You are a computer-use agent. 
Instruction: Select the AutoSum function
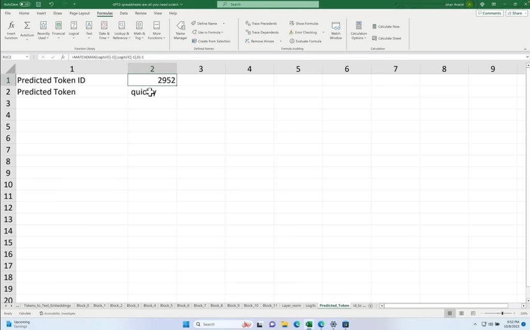tap(26, 29)
